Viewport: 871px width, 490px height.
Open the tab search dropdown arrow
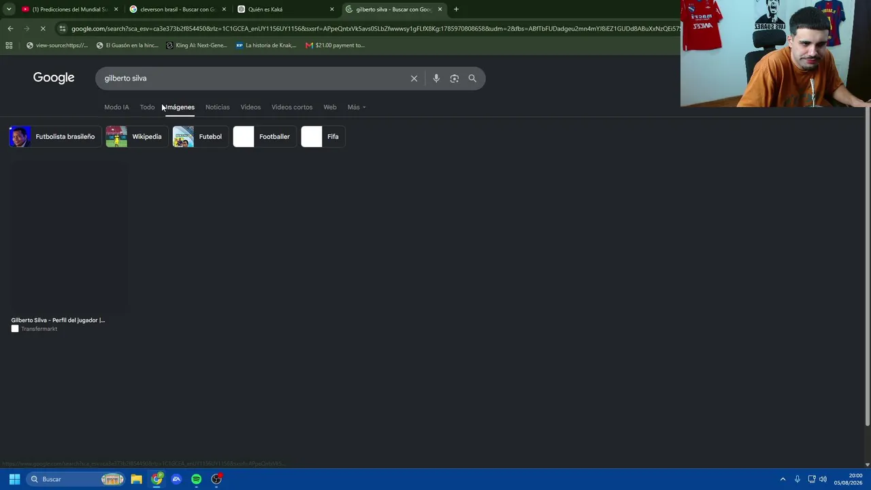pyautogui.click(x=9, y=10)
